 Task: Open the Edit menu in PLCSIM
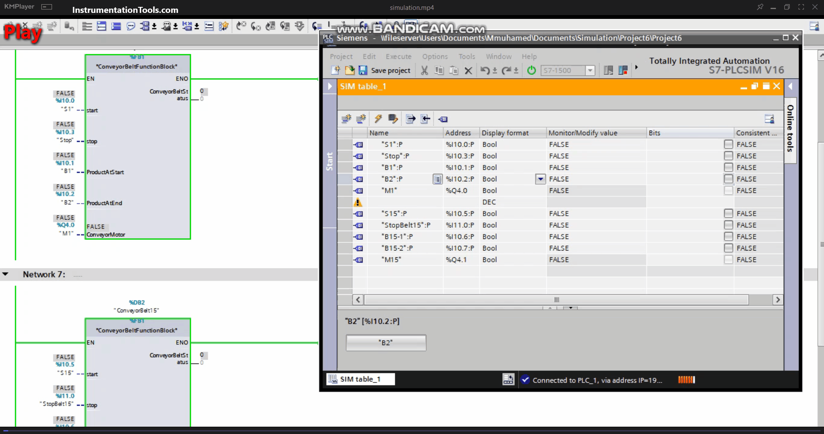pyautogui.click(x=369, y=56)
